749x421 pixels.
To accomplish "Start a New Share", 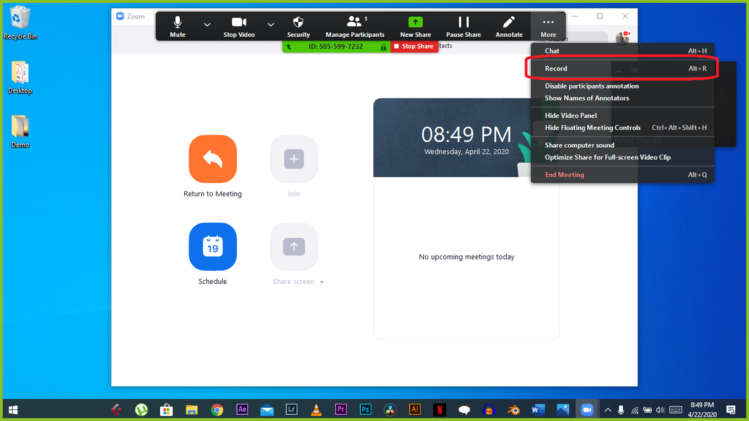I will (x=416, y=27).
